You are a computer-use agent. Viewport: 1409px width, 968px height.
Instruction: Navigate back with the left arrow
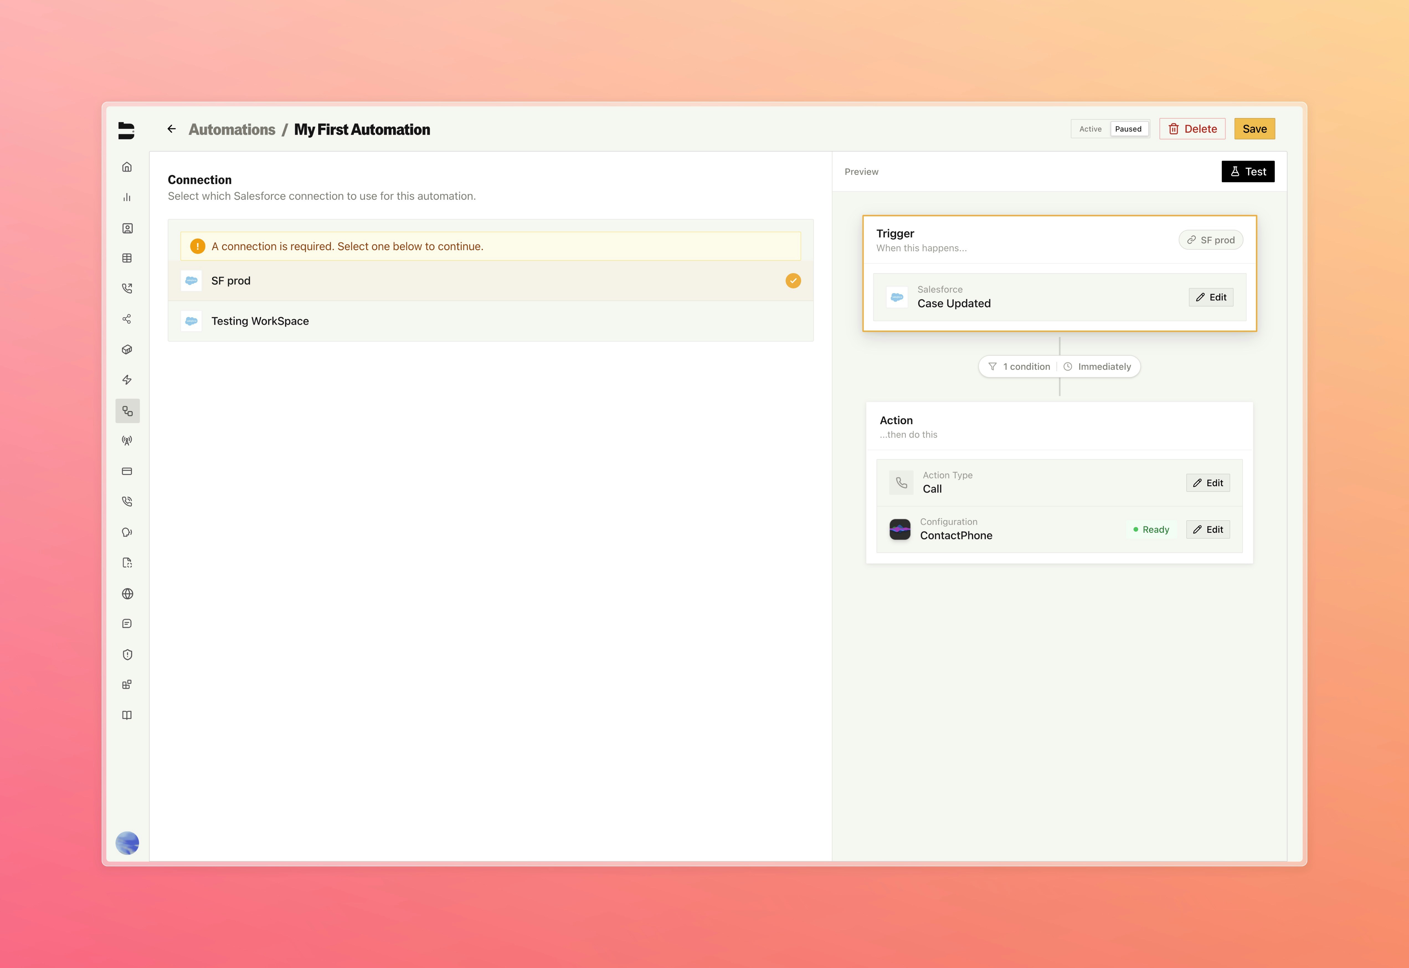172,129
